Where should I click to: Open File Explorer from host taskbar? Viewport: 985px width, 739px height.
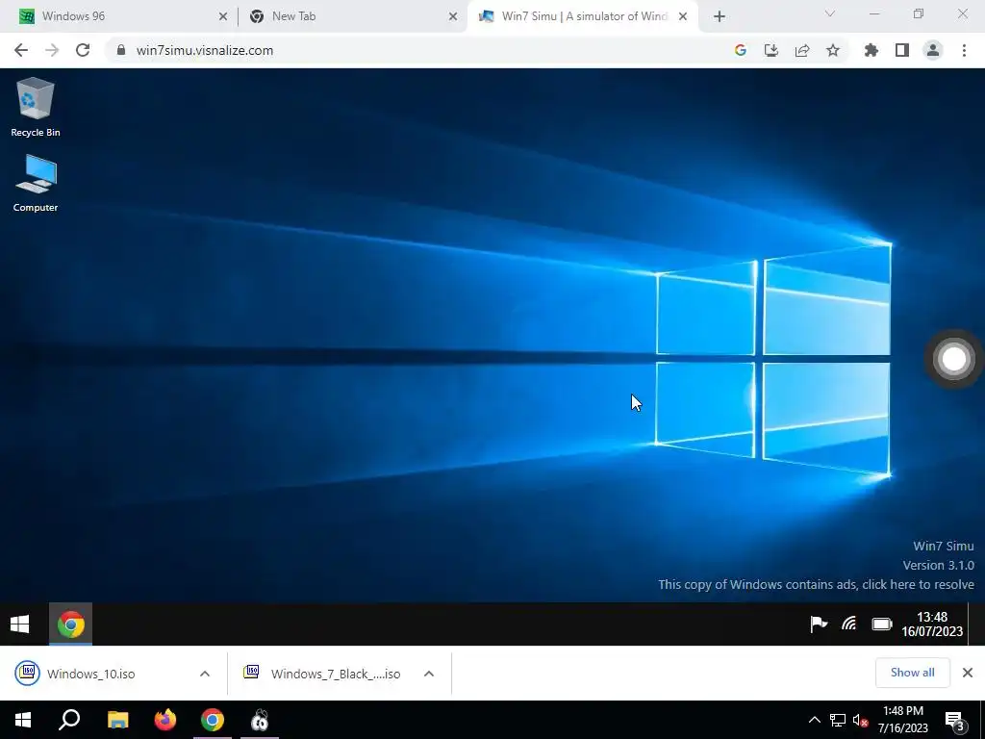coord(118,720)
